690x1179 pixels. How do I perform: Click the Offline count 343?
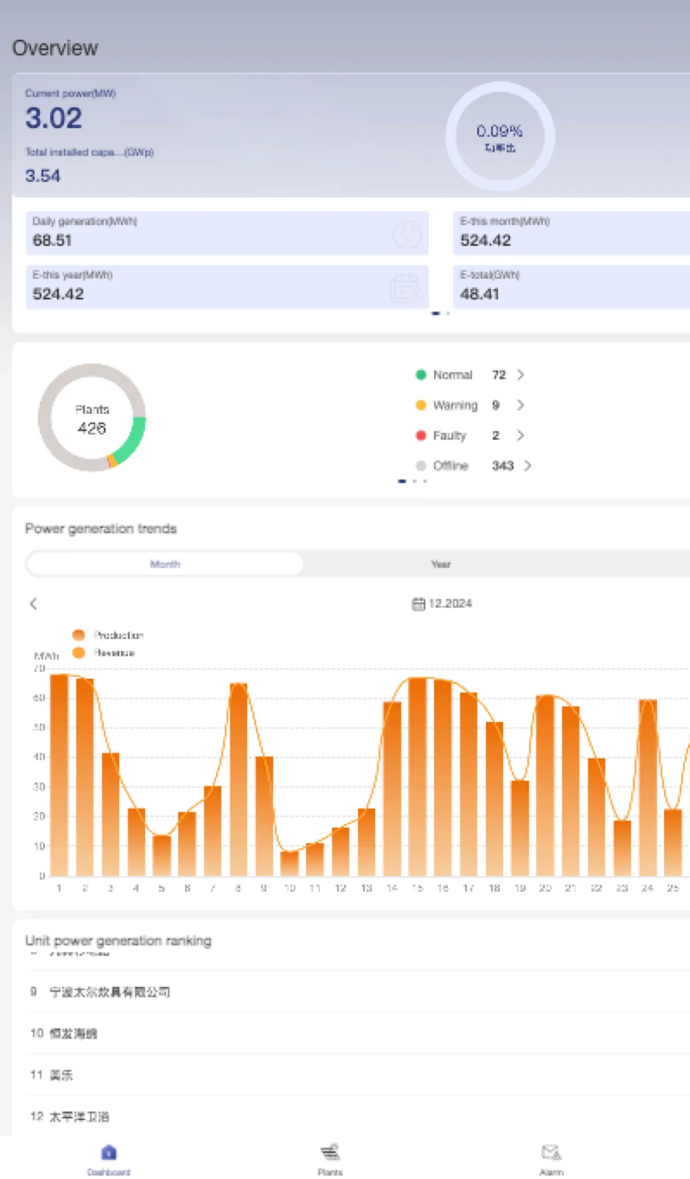(x=503, y=465)
